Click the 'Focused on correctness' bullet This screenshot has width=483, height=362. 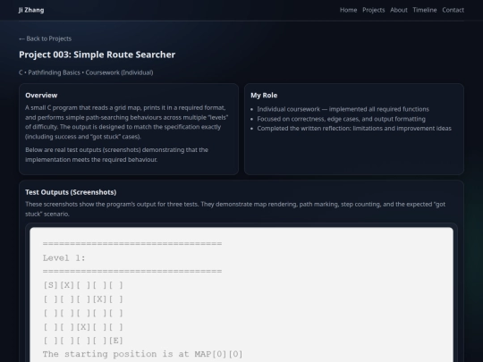pyautogui.click(x=342, y=119)
